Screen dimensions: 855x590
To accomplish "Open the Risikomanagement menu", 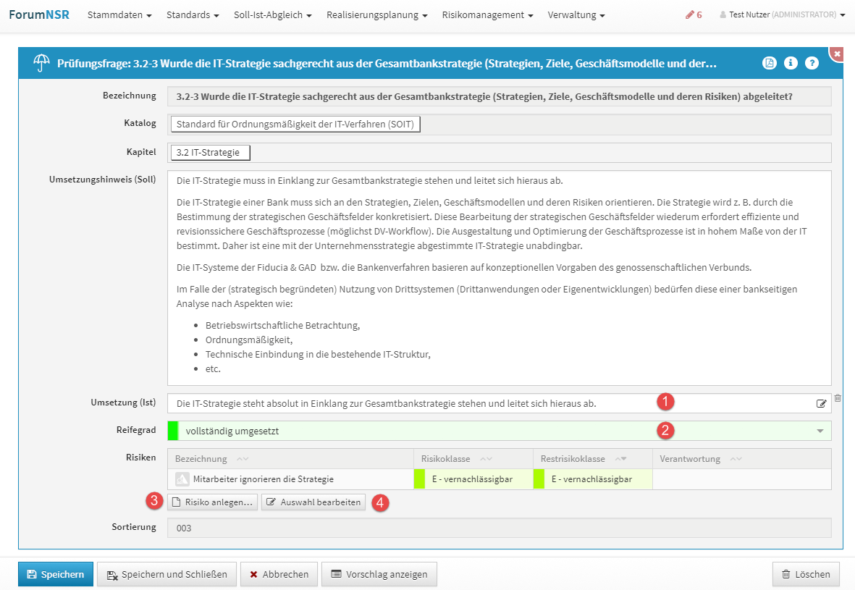I will 487,14.
